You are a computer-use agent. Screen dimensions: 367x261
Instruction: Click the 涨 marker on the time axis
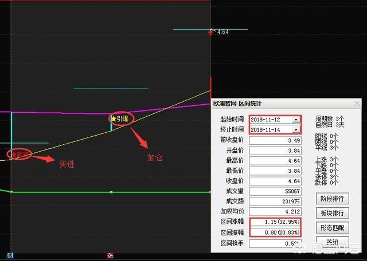pyautogui.click(x=110, y=255)
